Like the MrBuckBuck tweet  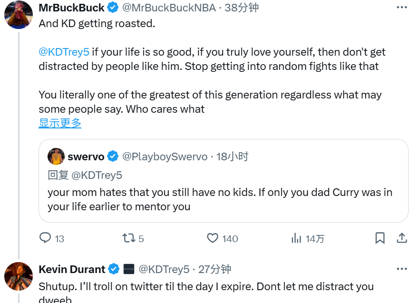tap(213, 238)
